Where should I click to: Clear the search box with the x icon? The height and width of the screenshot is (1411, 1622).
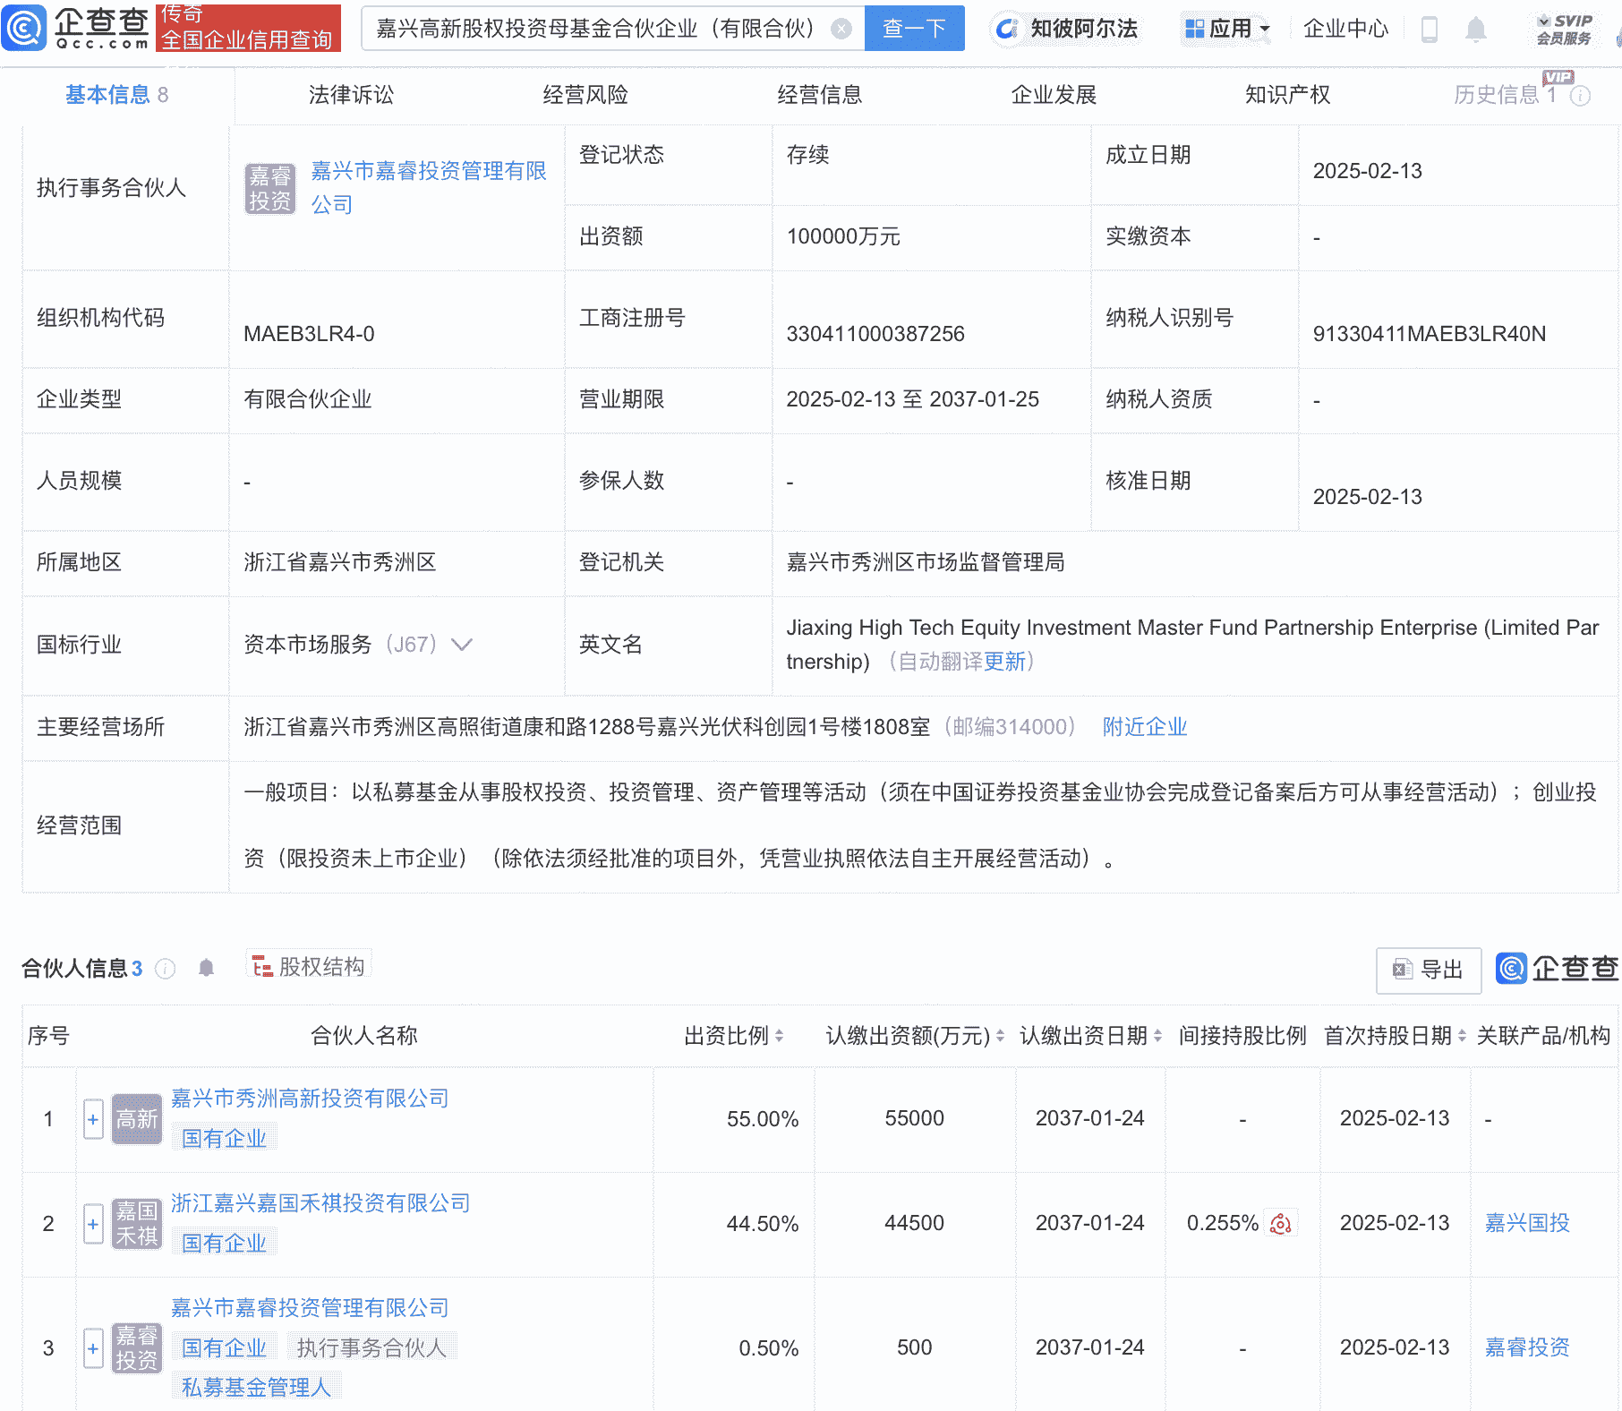point(840,29)
